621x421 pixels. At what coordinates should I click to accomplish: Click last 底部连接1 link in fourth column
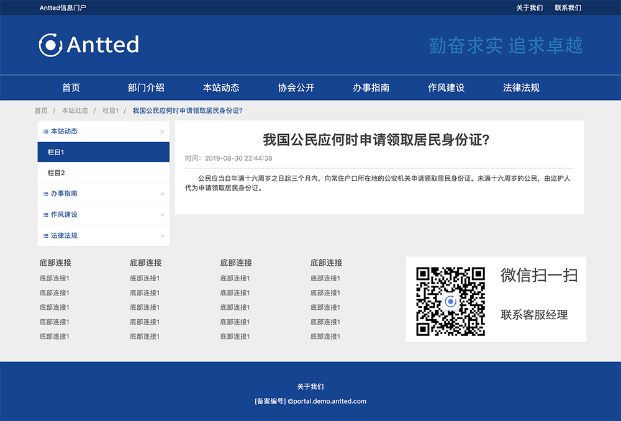pyautogui.click(x=325, y=337)
